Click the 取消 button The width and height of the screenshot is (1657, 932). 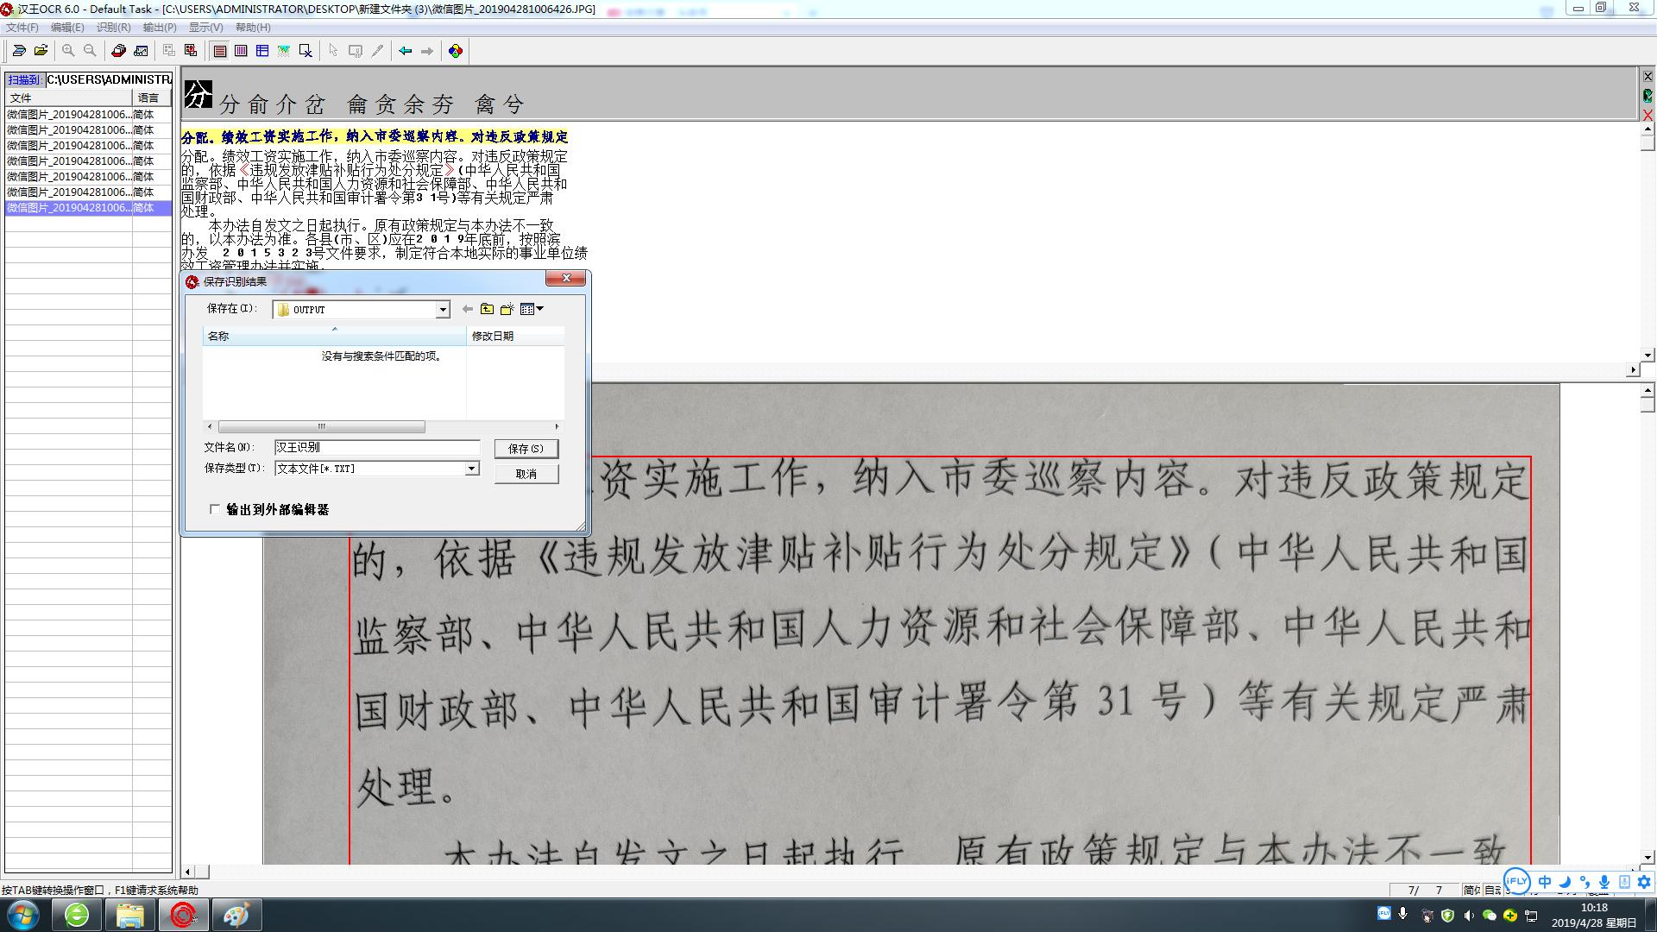526,473
